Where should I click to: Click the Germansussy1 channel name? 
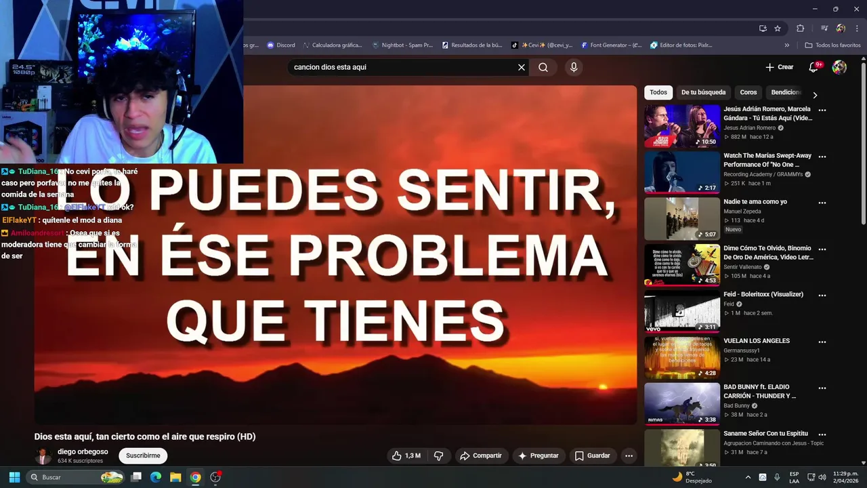point(742,350)
